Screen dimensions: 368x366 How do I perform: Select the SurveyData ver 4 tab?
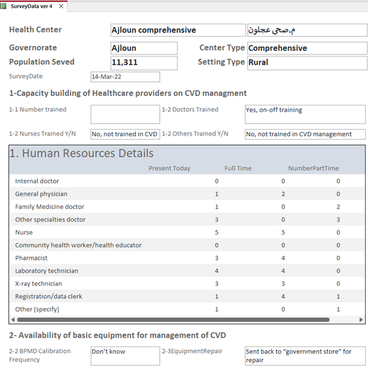(31, 6)
